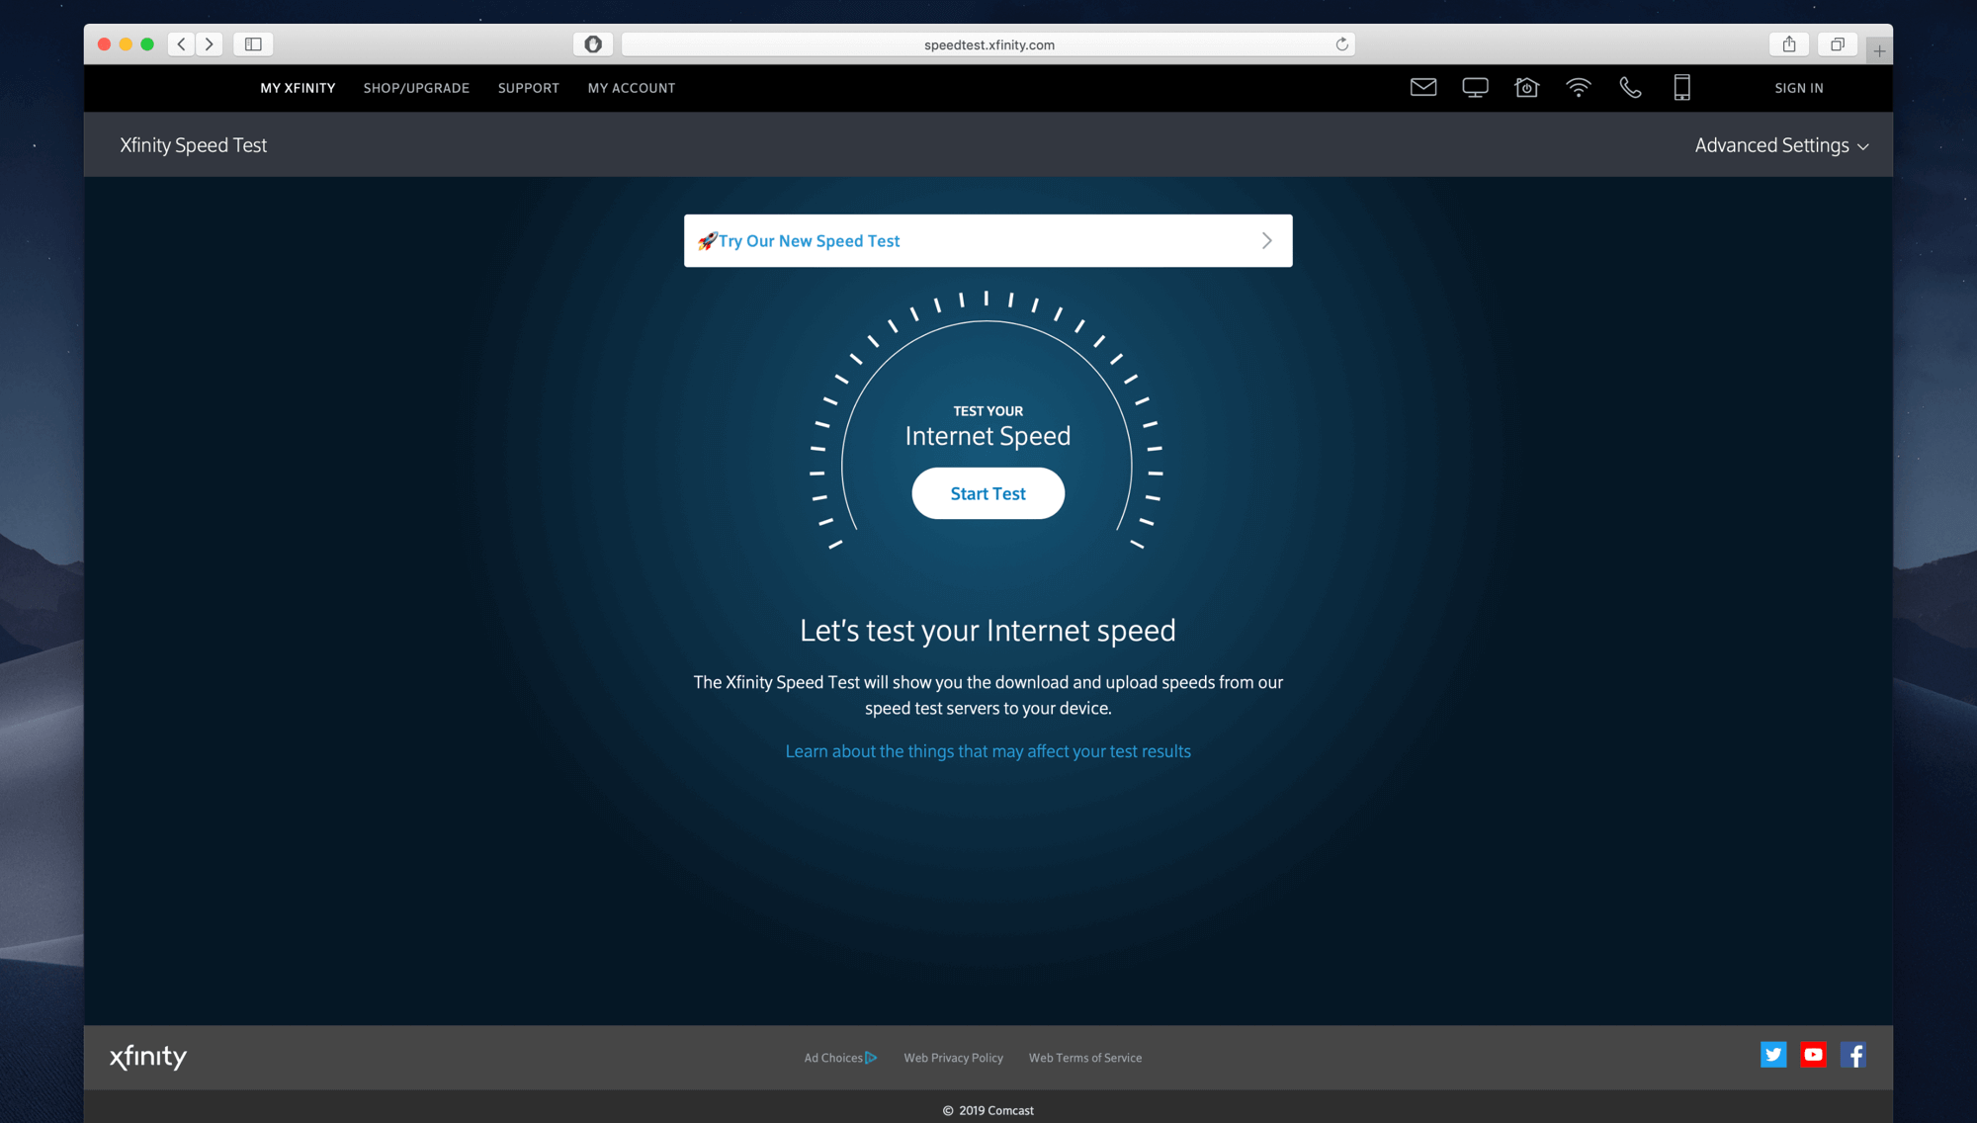1977x1123 pixels.
Task: Click the Start Test button
Action: 988,493
